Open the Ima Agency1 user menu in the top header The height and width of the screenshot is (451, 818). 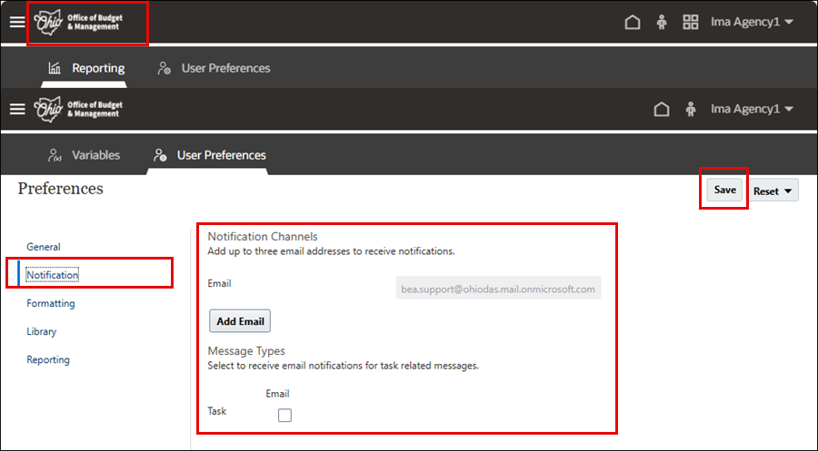(x=752, y=22)
